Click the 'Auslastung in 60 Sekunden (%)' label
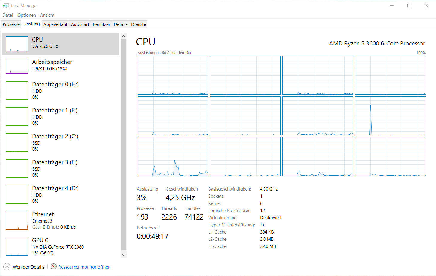This screenshot has height=276, width=436. (164, 53)
